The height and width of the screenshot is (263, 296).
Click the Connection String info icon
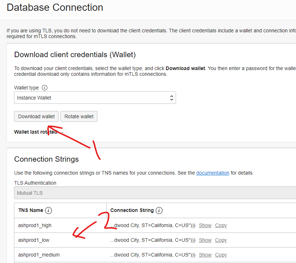click(x=159, y=211)
